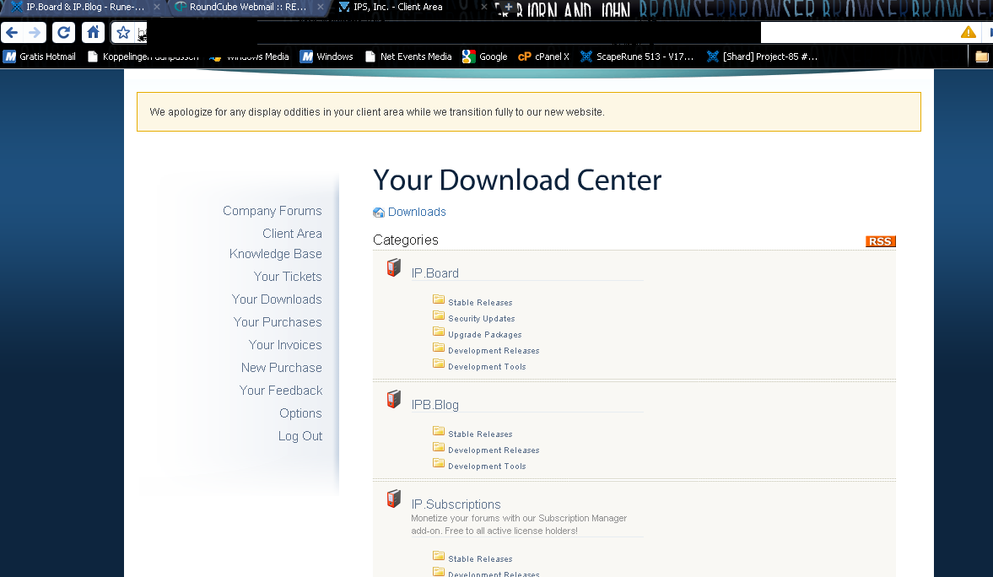Screen dimensions: 993x577
Task: Click folder icon beside Upgrade Packages
Action: 438,332
